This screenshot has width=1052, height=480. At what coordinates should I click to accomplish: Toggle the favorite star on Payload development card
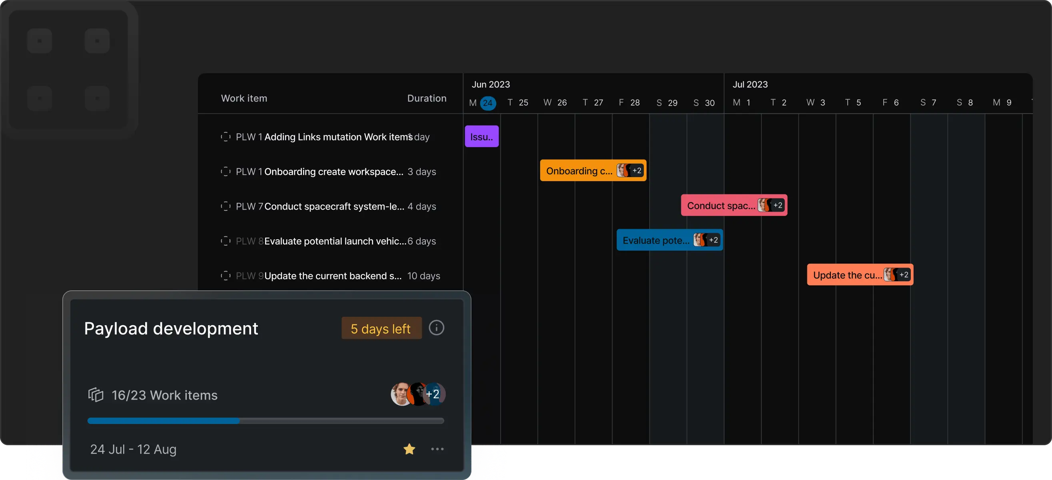click(409, 449)
